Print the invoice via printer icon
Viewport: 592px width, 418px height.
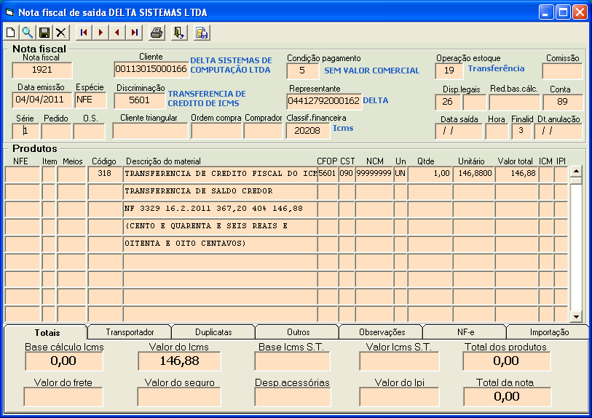pyautogui.click(x=157, y=33)
